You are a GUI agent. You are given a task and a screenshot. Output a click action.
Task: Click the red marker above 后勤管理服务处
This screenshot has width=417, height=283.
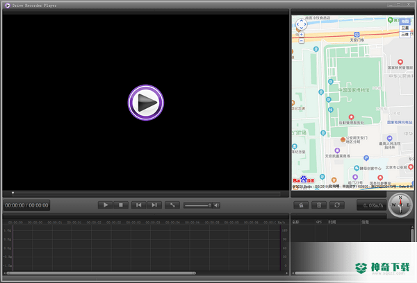351,117
